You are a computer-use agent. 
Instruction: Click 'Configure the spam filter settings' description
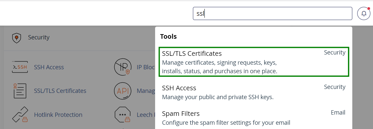(226, 123)
